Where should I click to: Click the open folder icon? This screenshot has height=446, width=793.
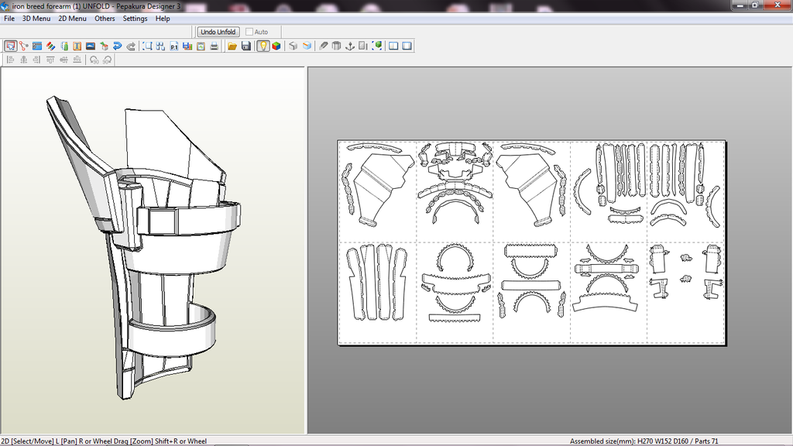pos(232,46)
